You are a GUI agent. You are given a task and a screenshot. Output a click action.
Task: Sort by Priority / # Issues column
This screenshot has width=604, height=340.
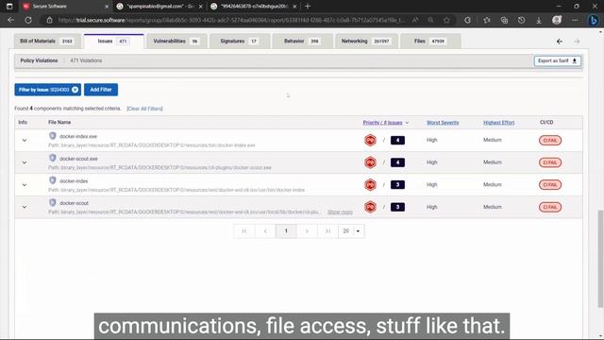click(x=386, y=123)
